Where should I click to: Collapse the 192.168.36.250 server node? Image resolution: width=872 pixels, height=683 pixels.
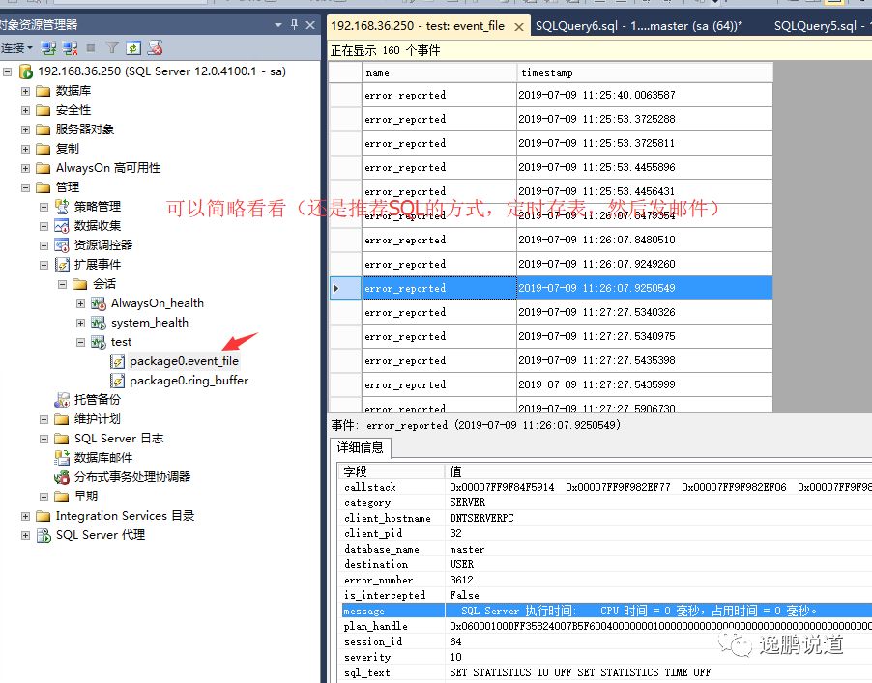pos(7,71)
